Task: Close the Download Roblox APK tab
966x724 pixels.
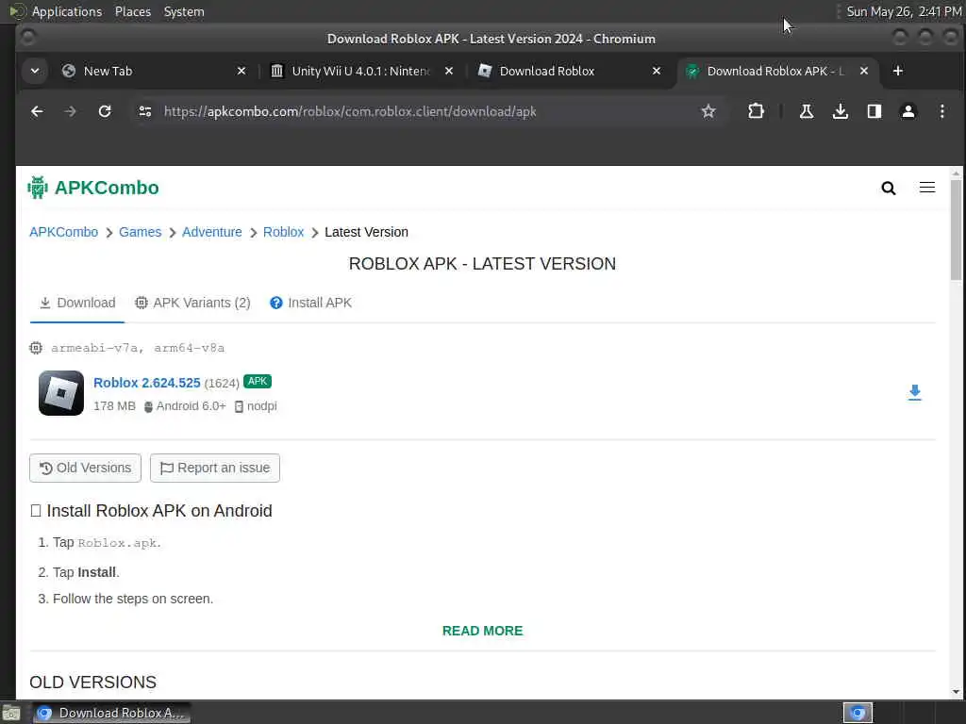Action: pos(864,71)
